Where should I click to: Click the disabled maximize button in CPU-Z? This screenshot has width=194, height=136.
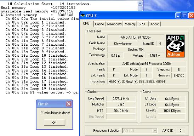[x=184, y=16]
